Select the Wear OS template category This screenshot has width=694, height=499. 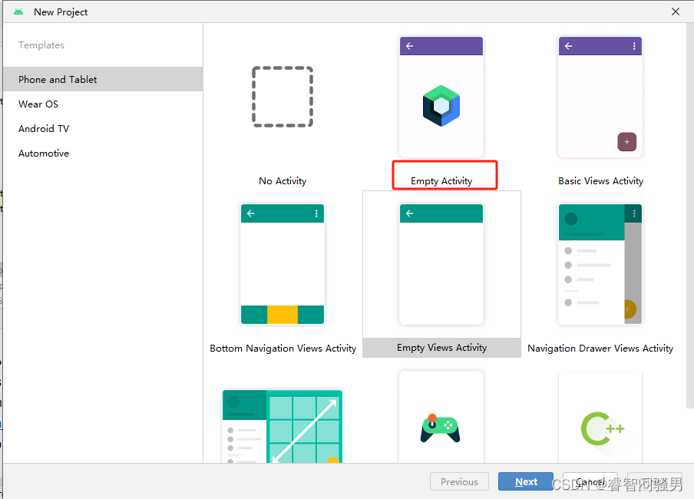click(103, 104)
